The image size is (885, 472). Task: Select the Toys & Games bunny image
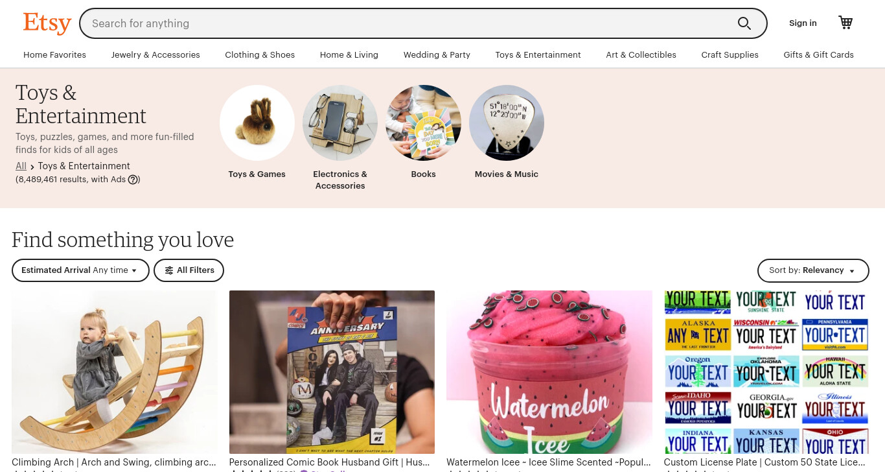coord(257,123)
